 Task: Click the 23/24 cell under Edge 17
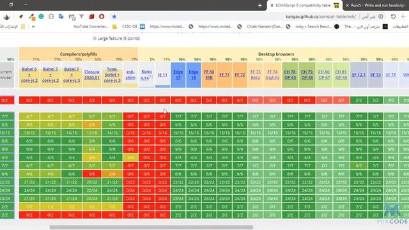[178, 199]
